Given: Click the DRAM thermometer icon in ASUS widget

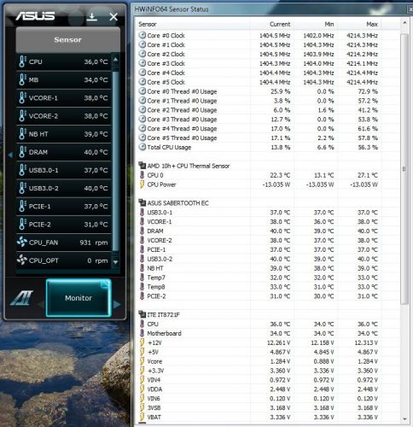Looking at the screenshot, I should click(x=22, y=152).
